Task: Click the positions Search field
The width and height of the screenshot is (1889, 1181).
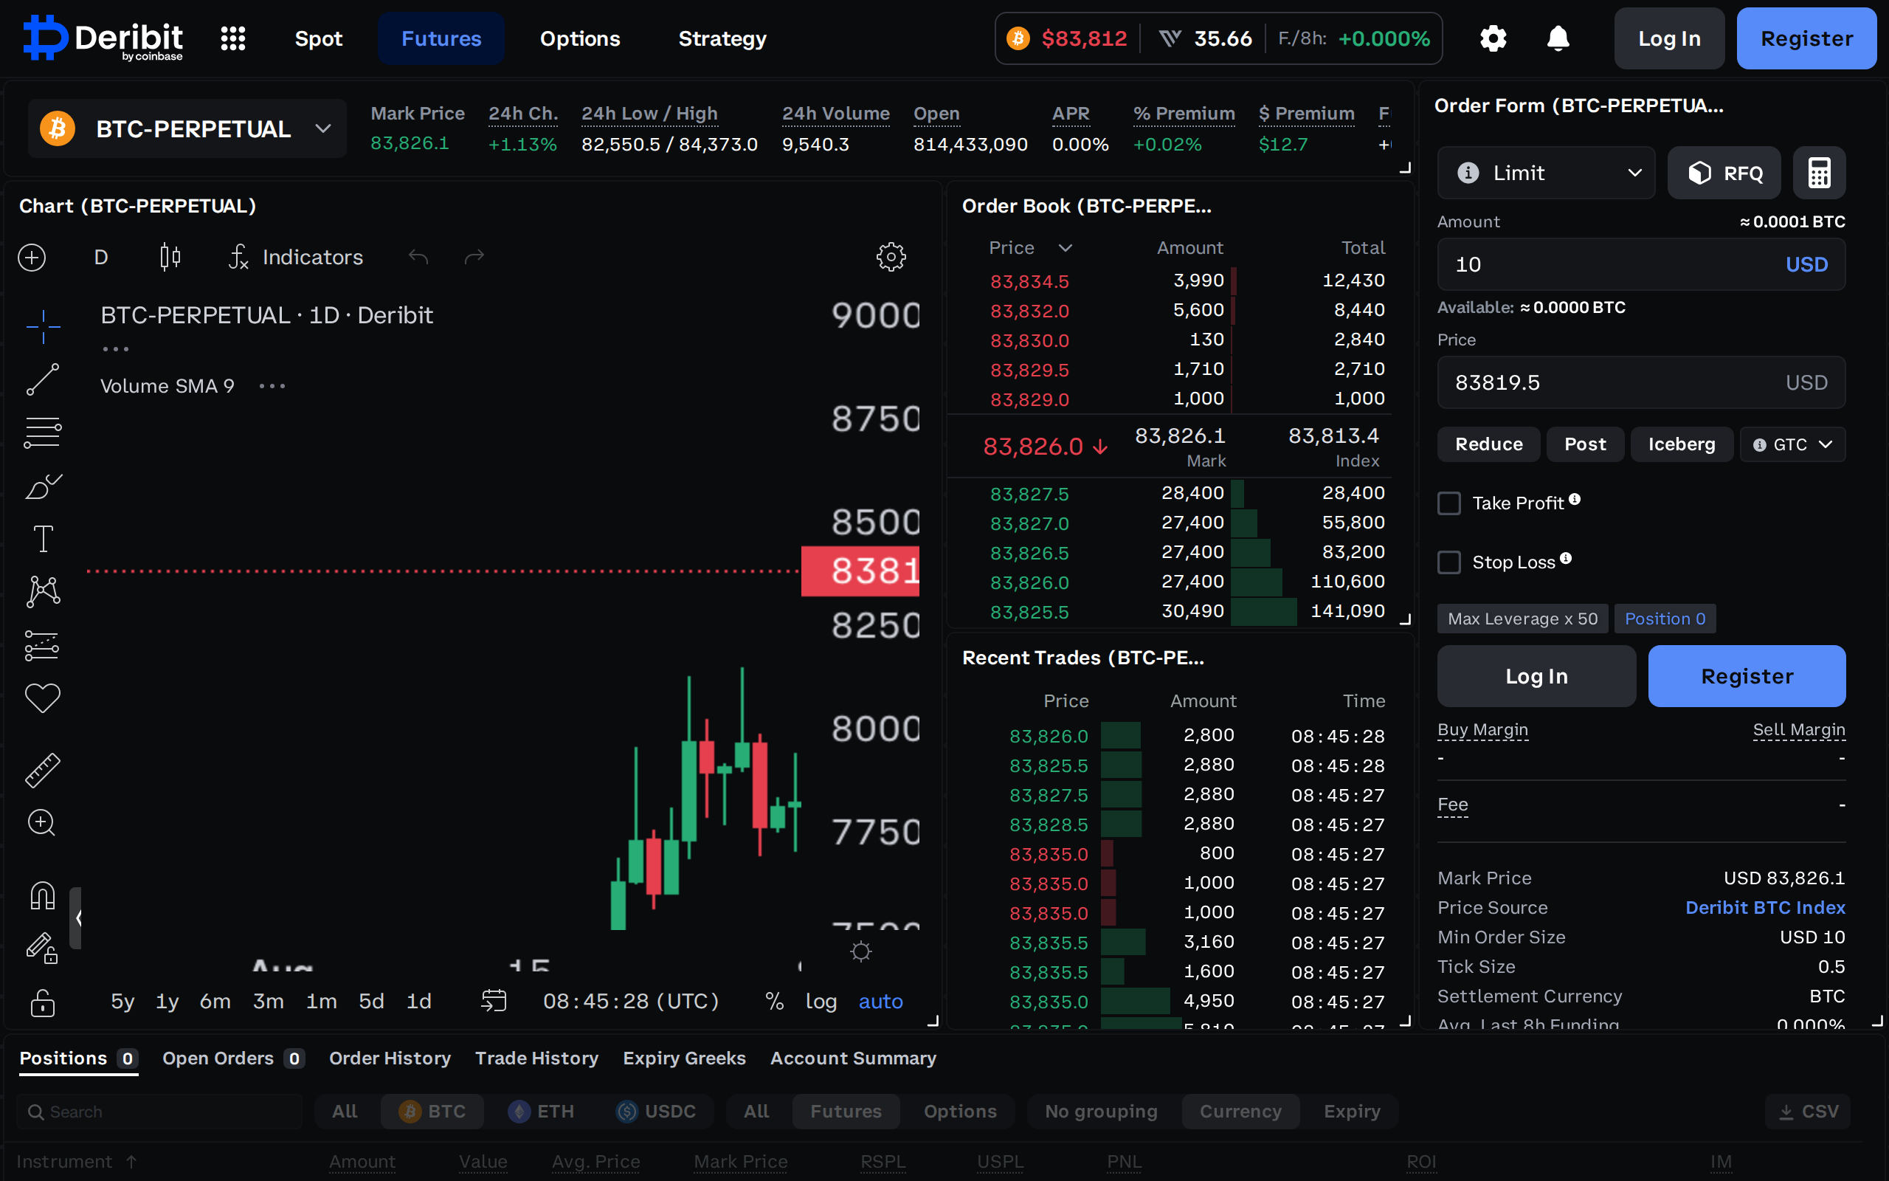Action: click(x=159, y=1112)
